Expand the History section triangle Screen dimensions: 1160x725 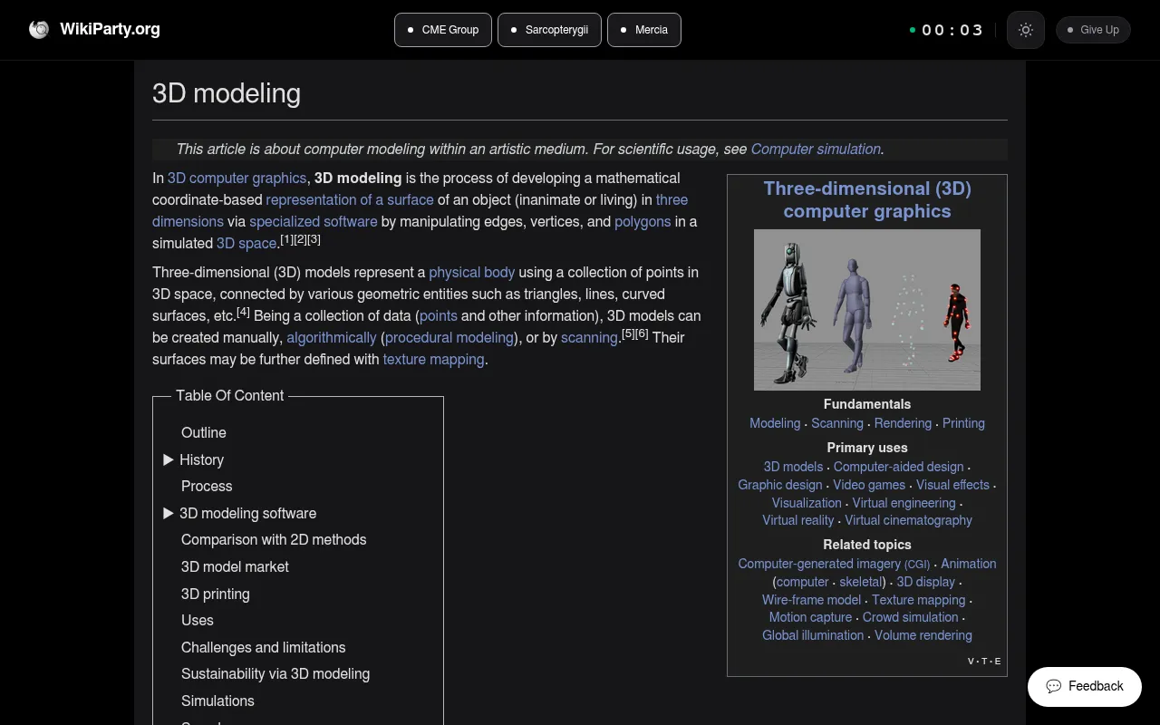(168, 459)
